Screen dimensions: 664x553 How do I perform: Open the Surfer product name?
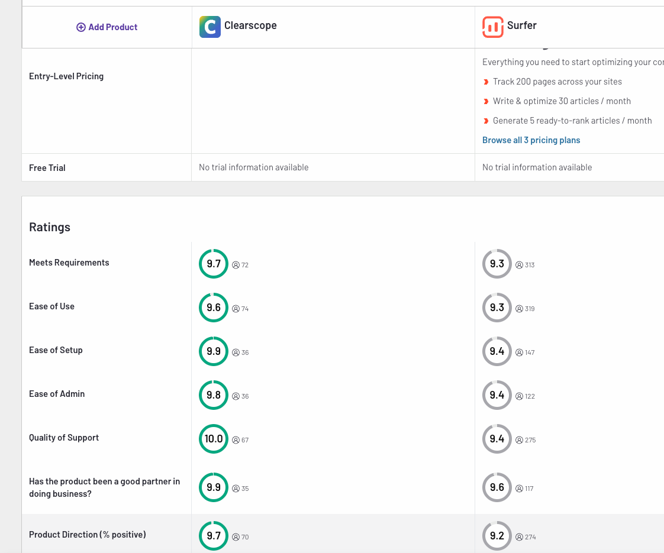point(522,25)
